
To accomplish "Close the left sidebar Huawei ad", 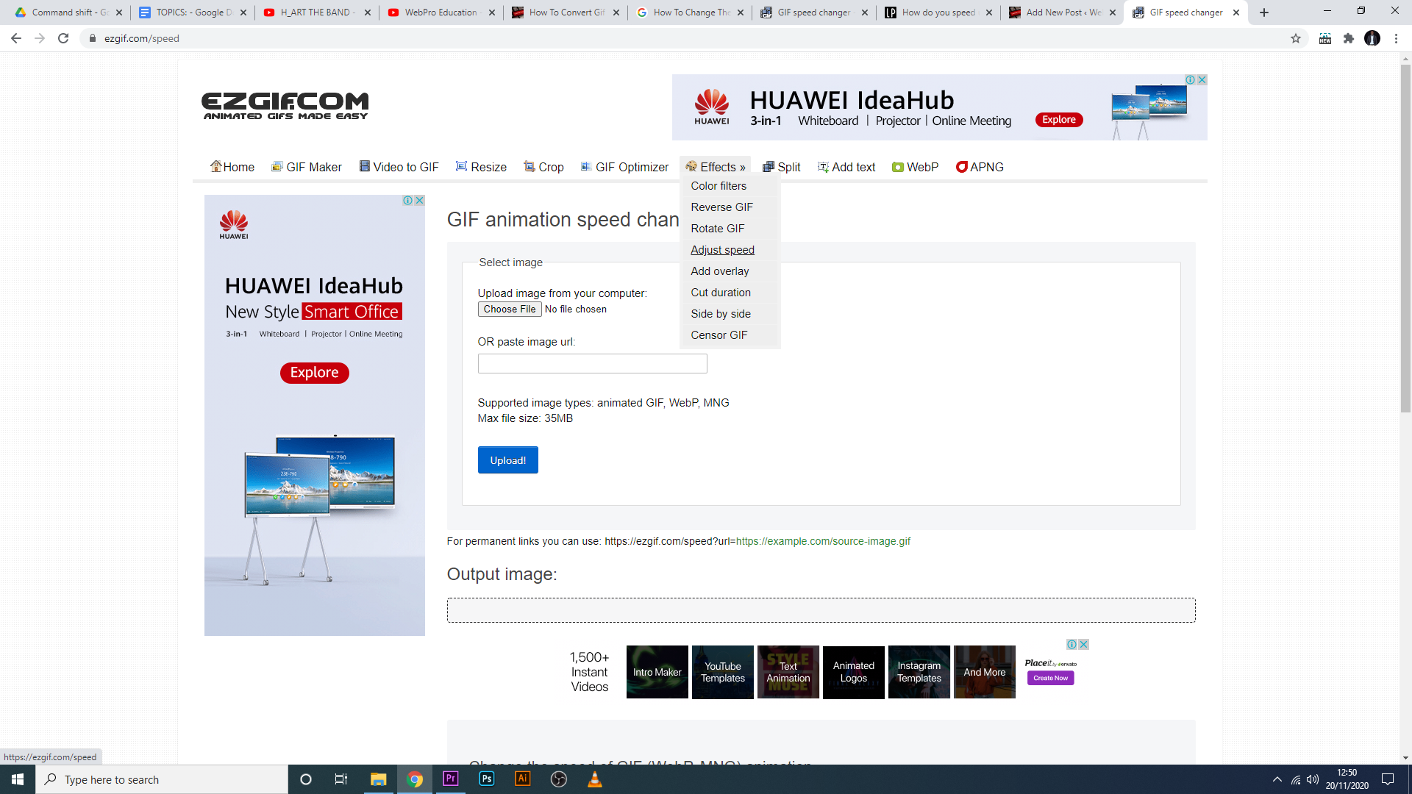I will [x=419, y=200].
